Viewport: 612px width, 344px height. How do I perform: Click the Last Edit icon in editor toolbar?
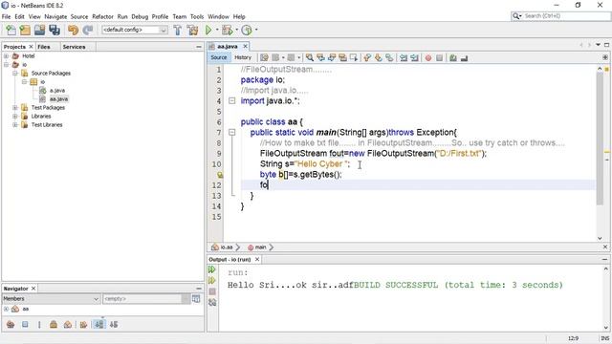pyautogui.click(x=264, y=57)
